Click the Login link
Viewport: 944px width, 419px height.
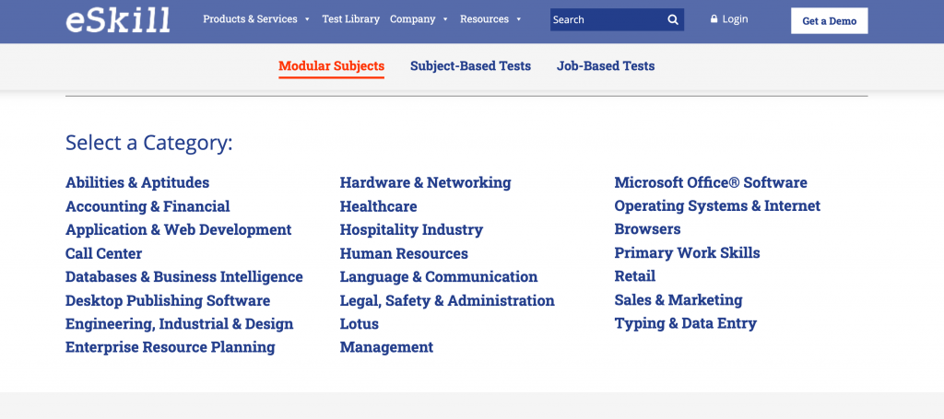click(x=735, y=19)
